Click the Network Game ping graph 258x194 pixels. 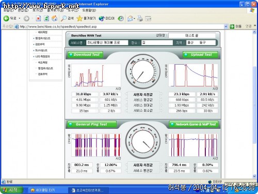(x=193, y=145)
